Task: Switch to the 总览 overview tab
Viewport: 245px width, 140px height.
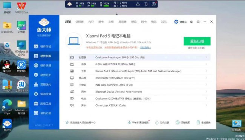Action: coord(68,22)
